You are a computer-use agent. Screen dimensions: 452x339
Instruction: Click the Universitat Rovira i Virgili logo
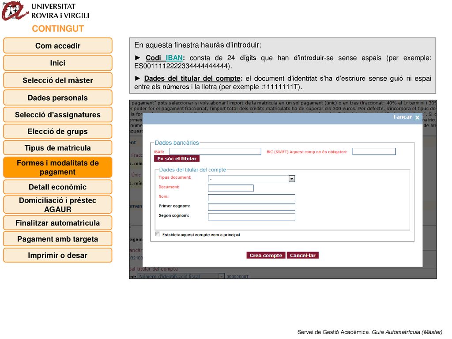(x=45, y=11)
